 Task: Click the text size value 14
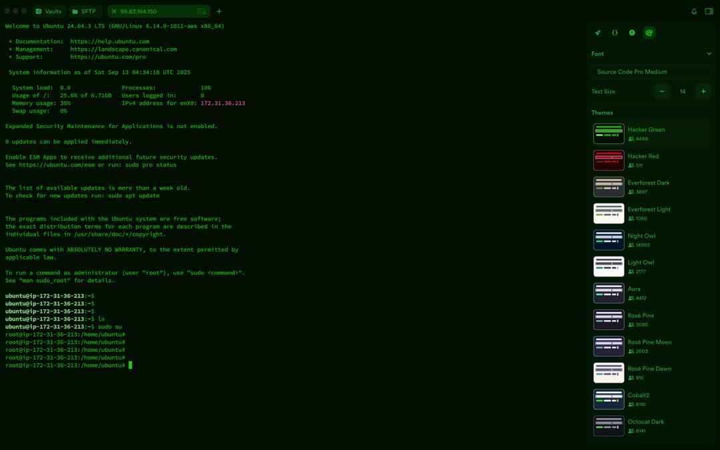[683, 91]
